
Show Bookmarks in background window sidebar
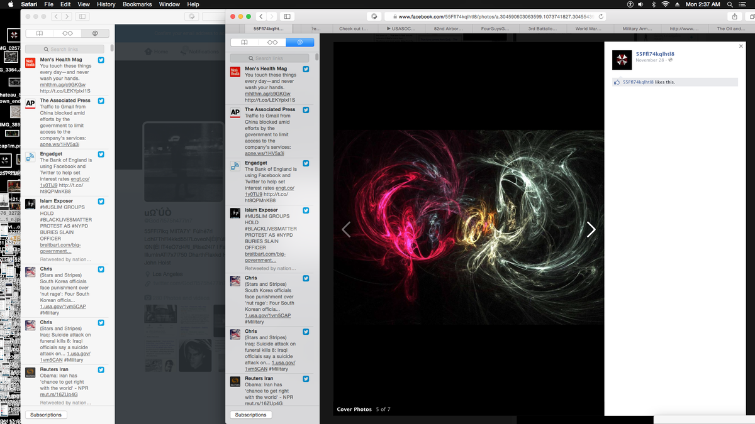(x=40, y=33)
